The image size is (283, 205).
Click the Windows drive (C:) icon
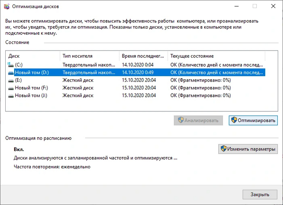point(11,65)
